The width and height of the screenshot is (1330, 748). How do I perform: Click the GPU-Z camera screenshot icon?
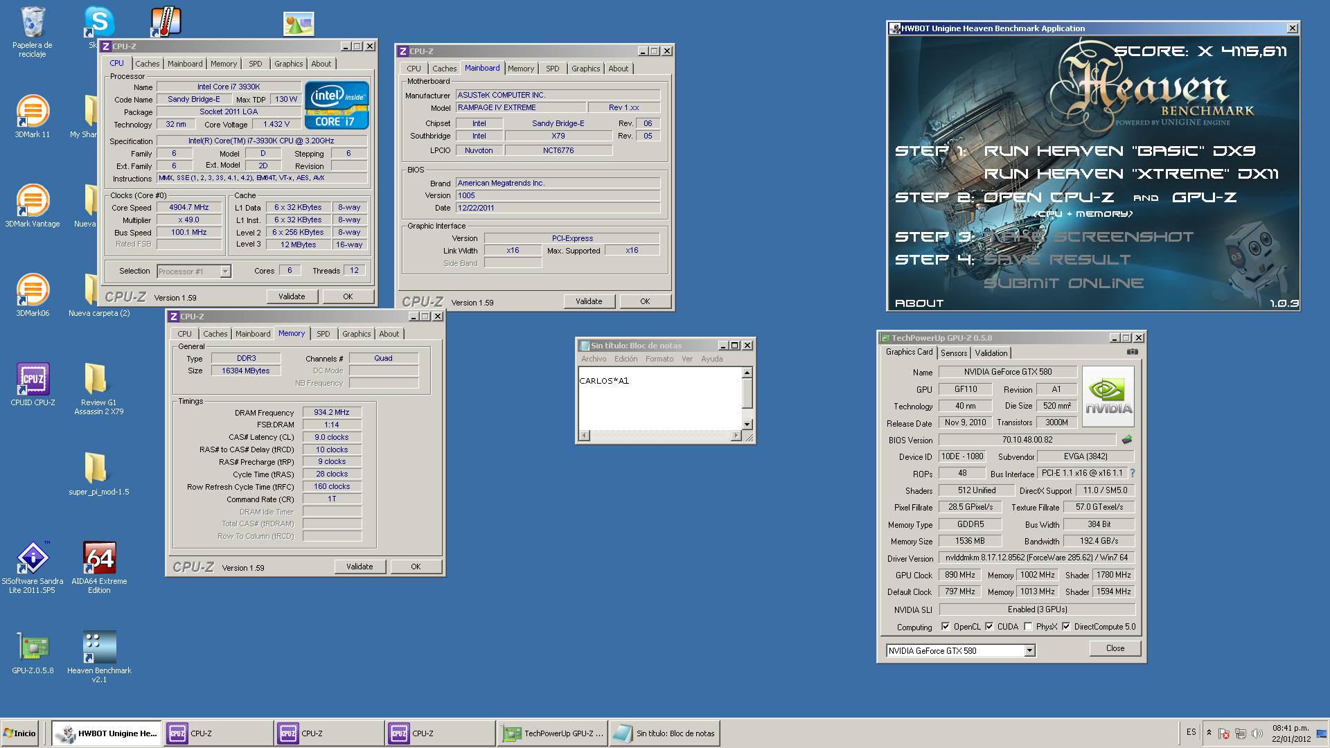pos(1132,352)
